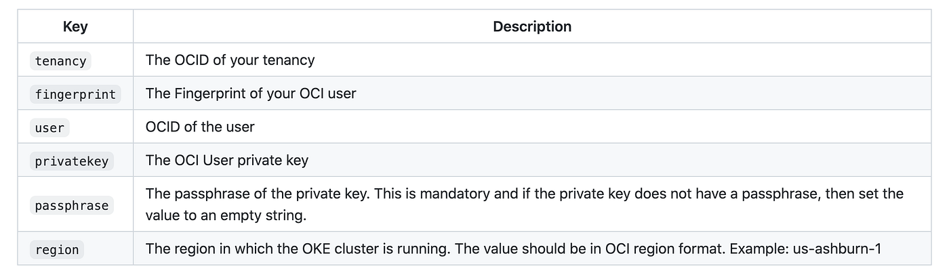Screen dimensions: 949x277
Task: Click the region key code label
Action: pyautogui.click(x=57, y=250)
